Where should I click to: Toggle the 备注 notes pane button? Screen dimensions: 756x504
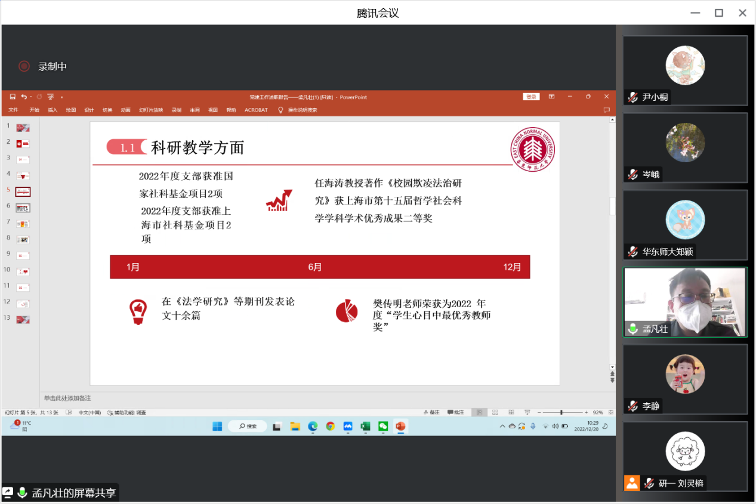coord(431,412)
